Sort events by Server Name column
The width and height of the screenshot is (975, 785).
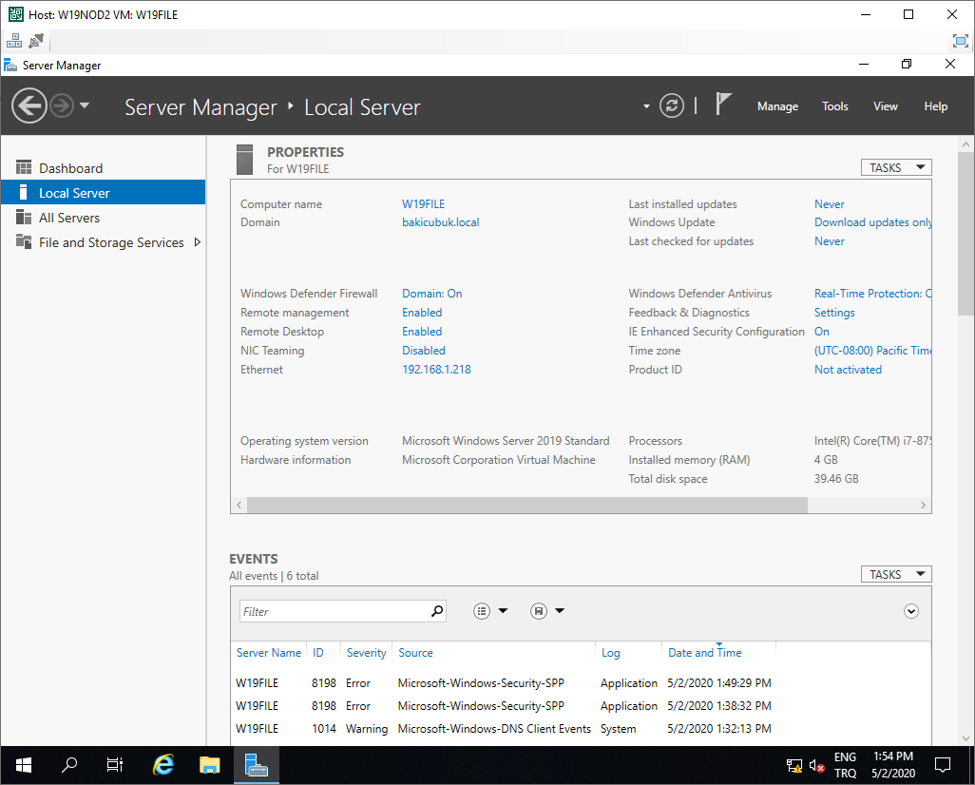tap(269, 653)
